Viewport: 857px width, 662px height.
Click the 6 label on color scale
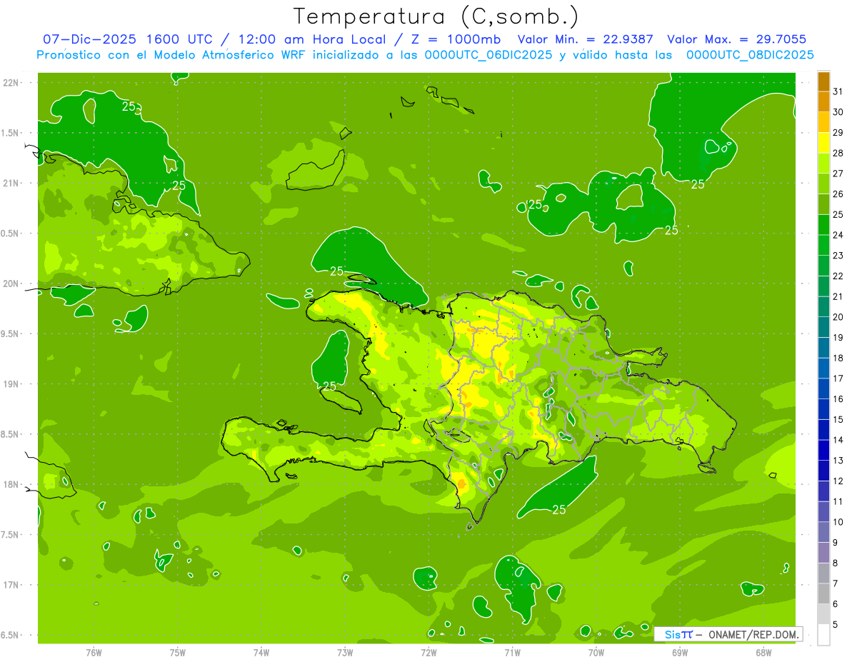tap(836, 604)
